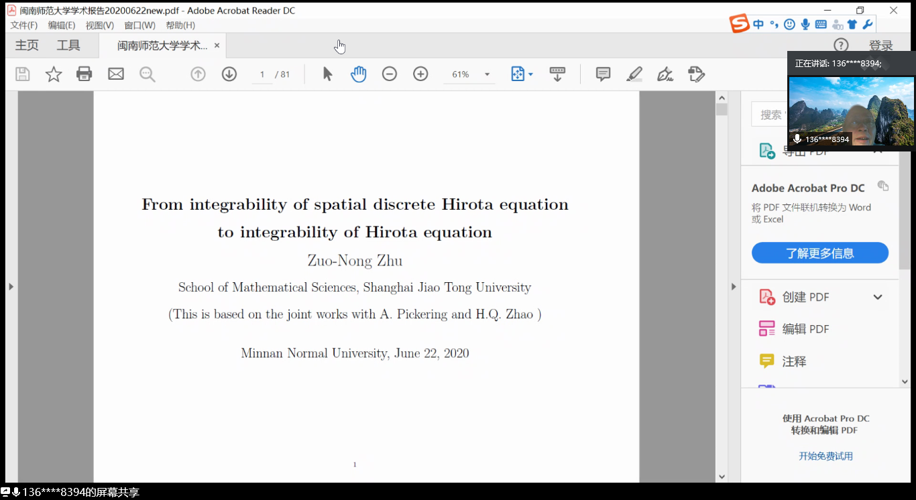Viewport: 916px width, 500px height.
Task: Click the Print file icon
Action: coord(84,74)
